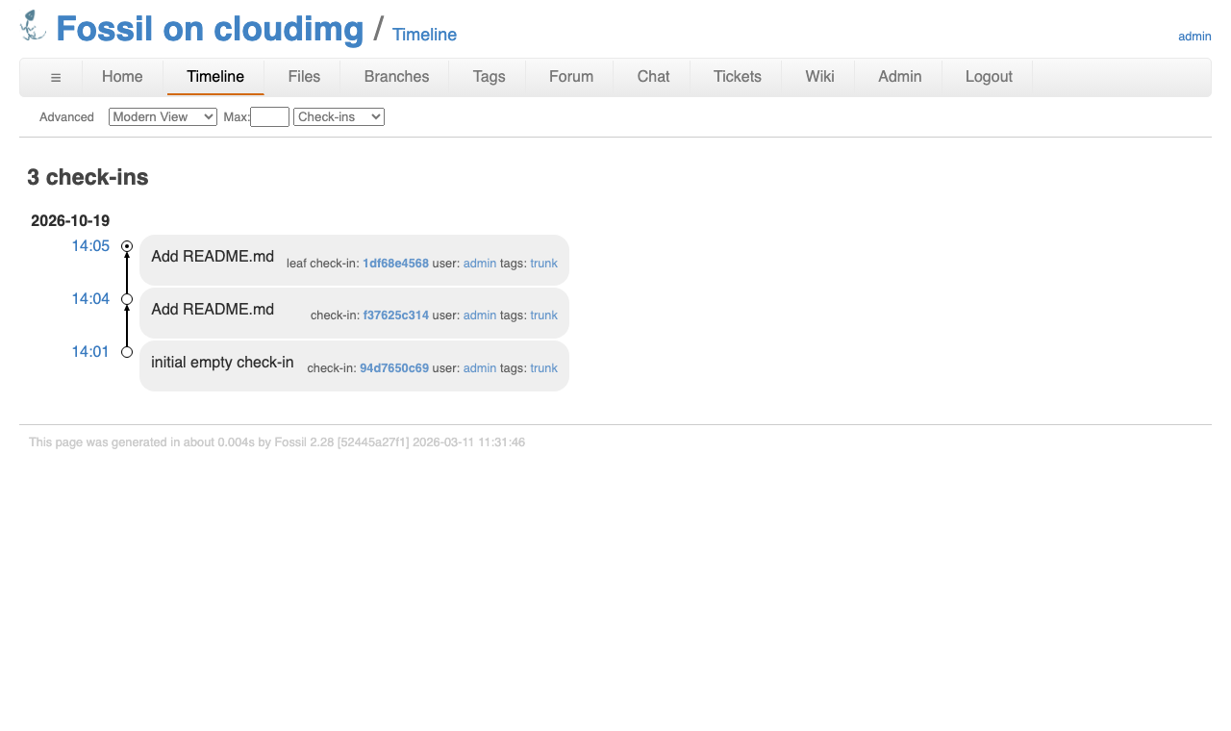Open the Tickets page
The image size is (1231, 731).
(738, 77)
